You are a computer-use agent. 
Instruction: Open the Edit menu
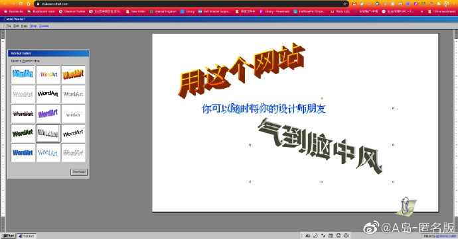16,26
